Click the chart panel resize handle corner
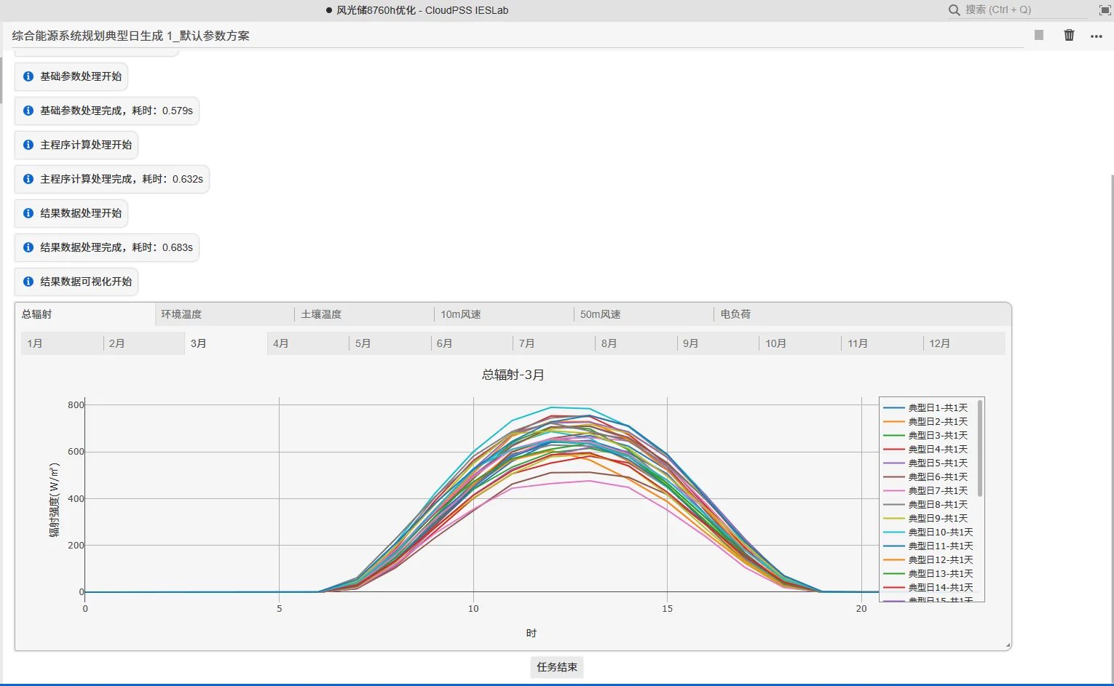The height and width of the screenshot is (686, 1114). coord(1008,645)
